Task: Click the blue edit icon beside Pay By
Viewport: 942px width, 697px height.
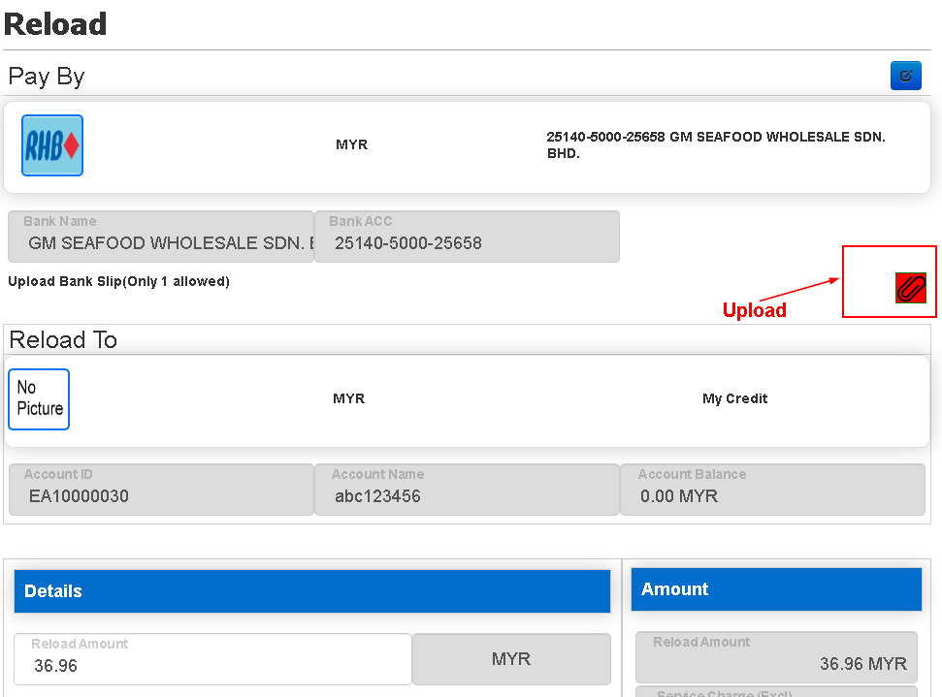Action: (905, 76)
